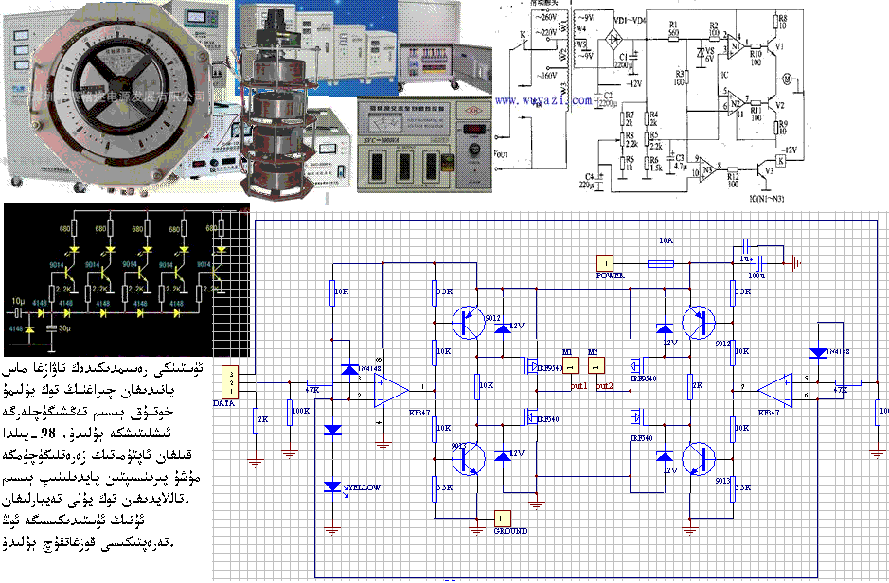Screen dimensions: 889x583
Task: Select the 30µ capacitor in LED circuit
Action: [x=51, y=328]
